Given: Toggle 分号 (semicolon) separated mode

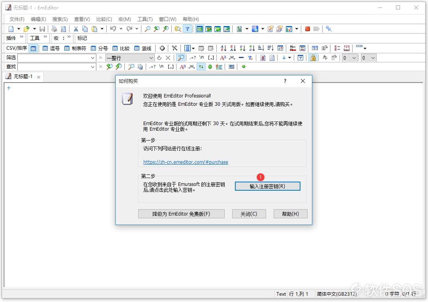Looking at the screenshot, I should click(99, 48).
